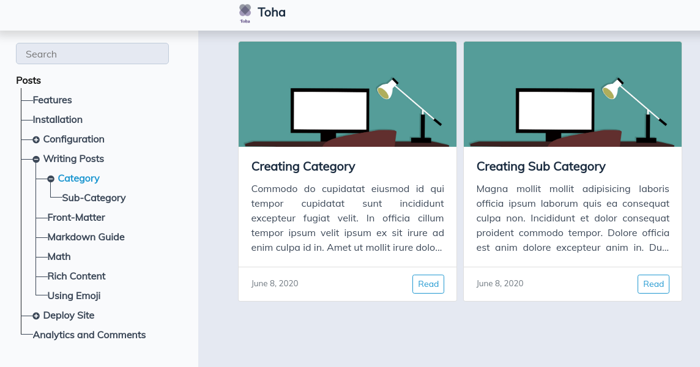
Task: Open the Installation page
Action: [58, 119]
